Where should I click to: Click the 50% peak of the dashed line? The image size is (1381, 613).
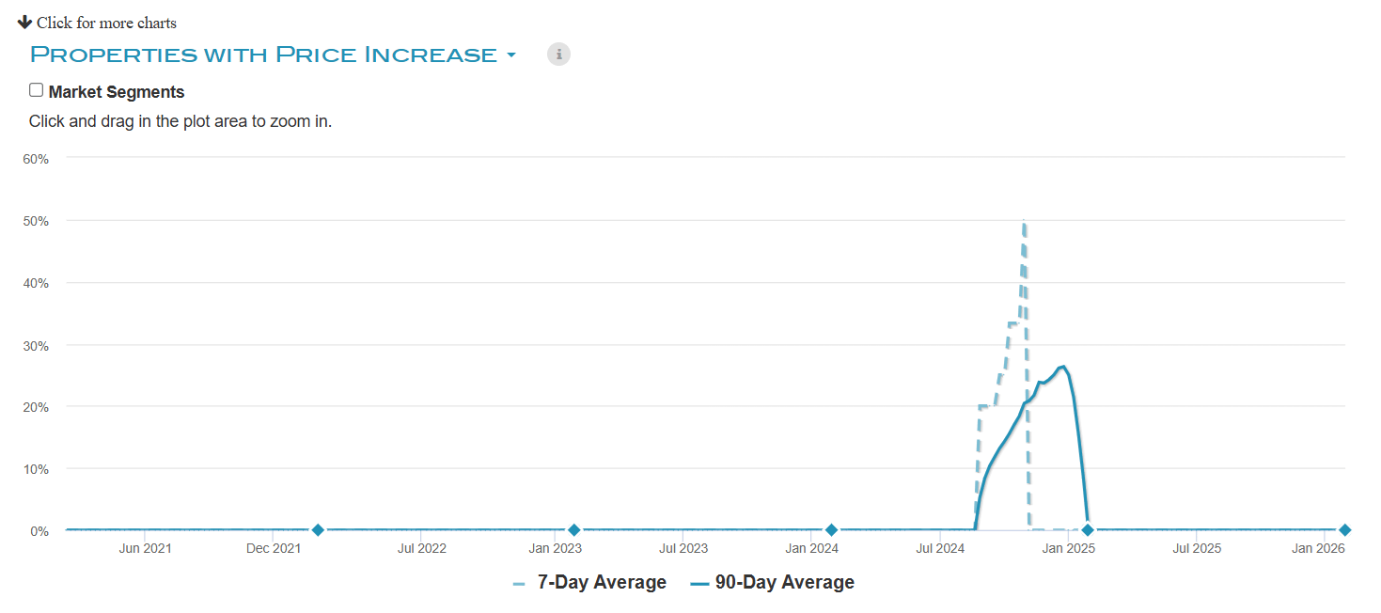(x=1023, y=222)
